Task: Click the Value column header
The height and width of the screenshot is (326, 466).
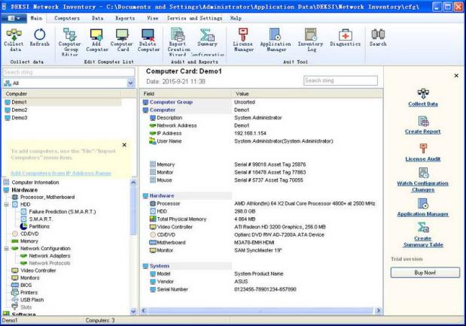Action: coord(306,94)
